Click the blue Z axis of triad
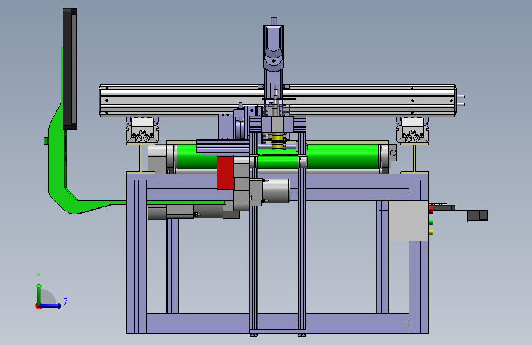 [52, 306]
